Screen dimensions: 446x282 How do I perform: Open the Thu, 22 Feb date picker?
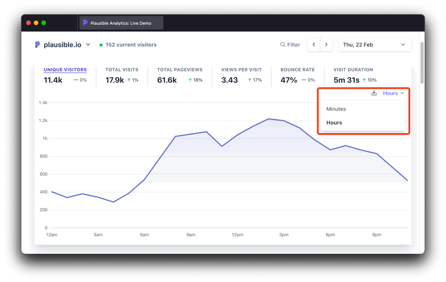coord(374,45)
